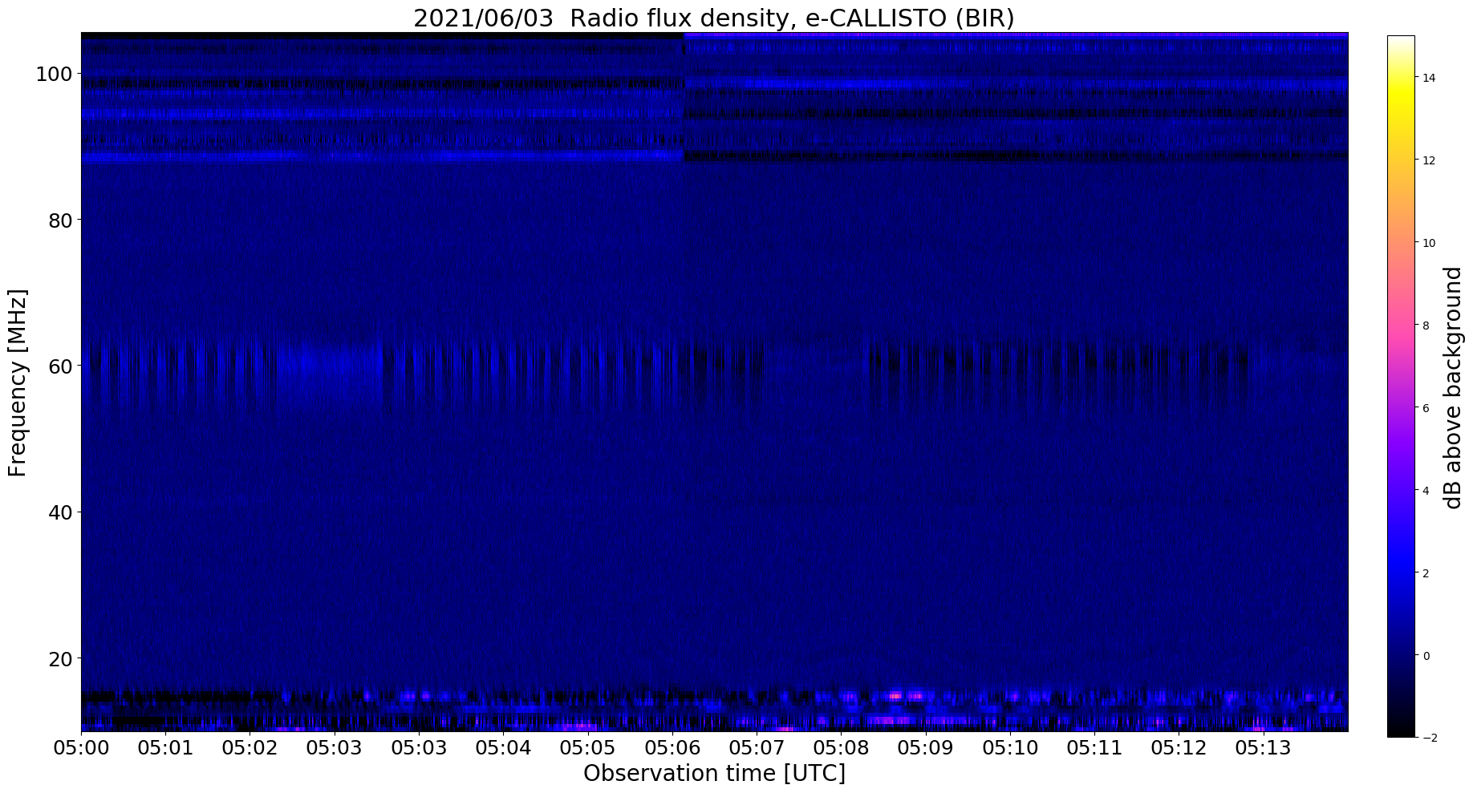Click the 20 tick on the frequency axis

coord(61,659)
